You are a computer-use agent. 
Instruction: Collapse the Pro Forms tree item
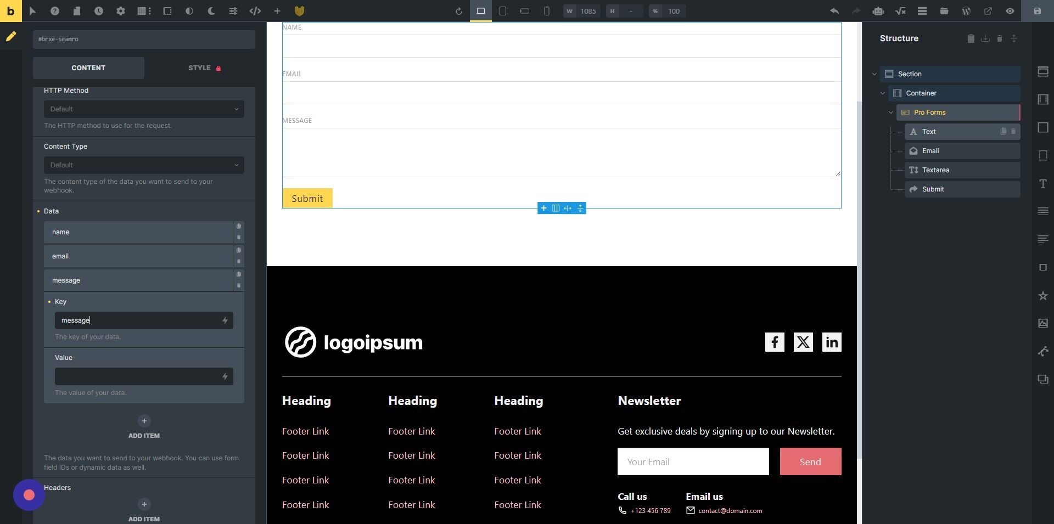[892, 112]
